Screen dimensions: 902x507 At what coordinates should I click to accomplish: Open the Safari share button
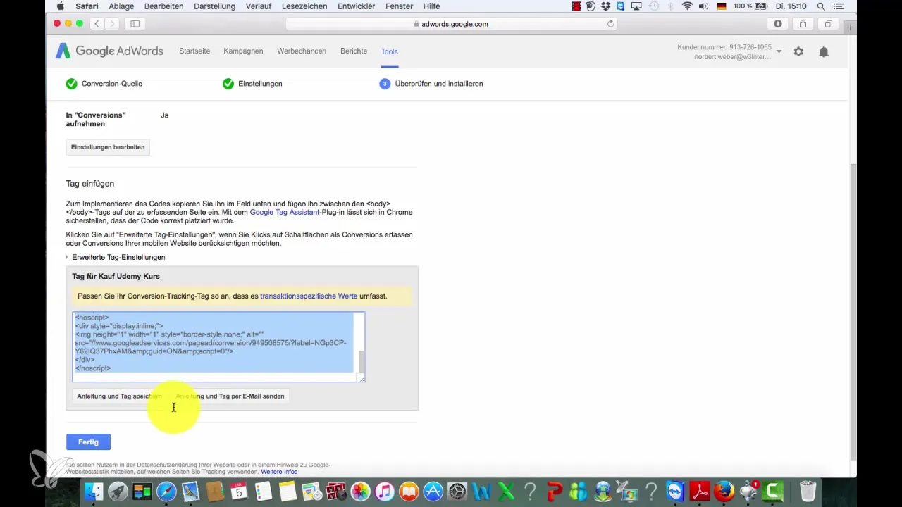803,24
